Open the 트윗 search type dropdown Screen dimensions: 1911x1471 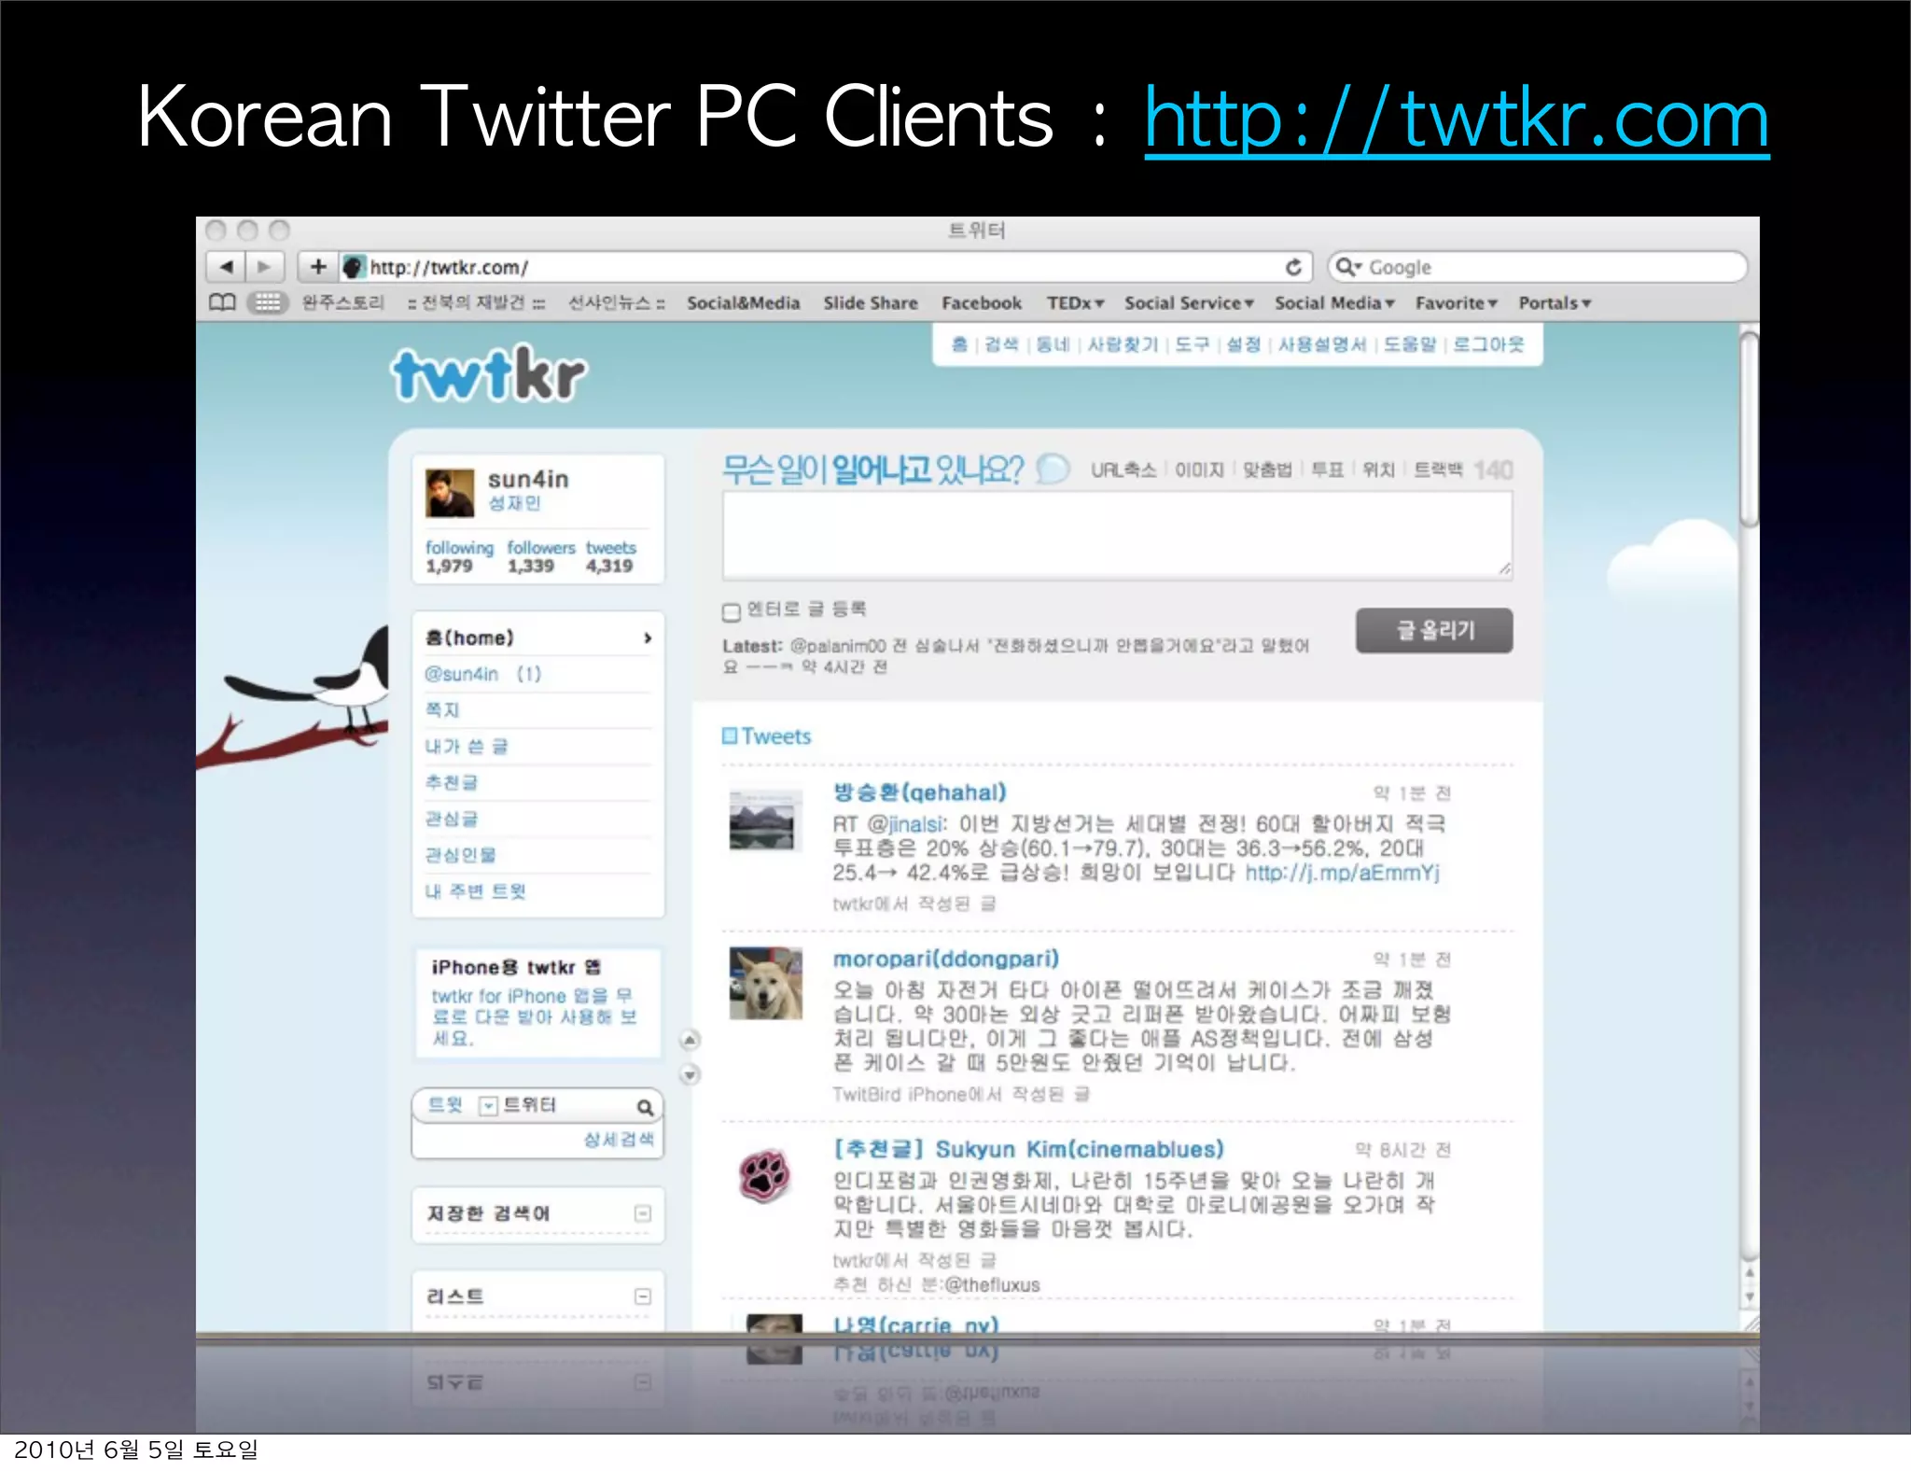pyautogui.click(x=487, y=1106)
